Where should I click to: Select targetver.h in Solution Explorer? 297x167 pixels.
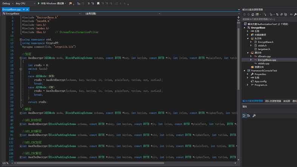[264, 49]
